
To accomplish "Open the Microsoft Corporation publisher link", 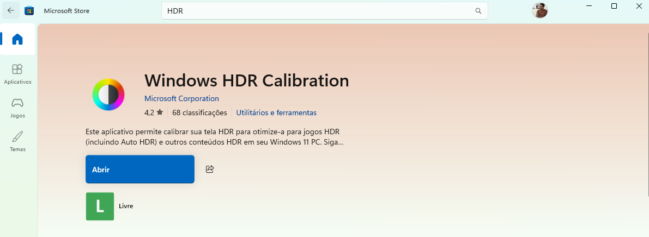I will (x=181, y=99).
